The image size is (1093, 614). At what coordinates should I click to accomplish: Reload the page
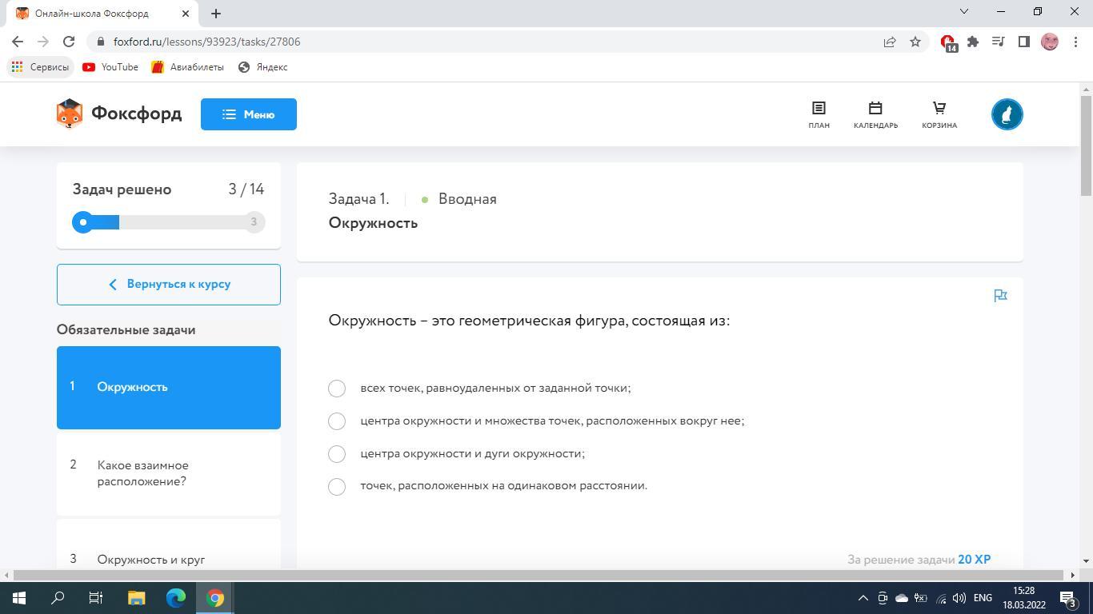point(69,42)
